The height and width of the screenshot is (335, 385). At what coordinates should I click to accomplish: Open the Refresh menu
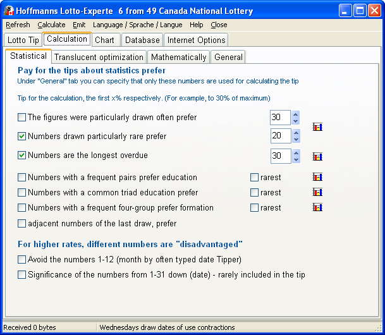point(18,25)
